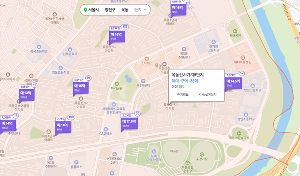Screen dimensions: 300x176
Task: Click the 스타벅스 cafe icon
Action: 147,59
